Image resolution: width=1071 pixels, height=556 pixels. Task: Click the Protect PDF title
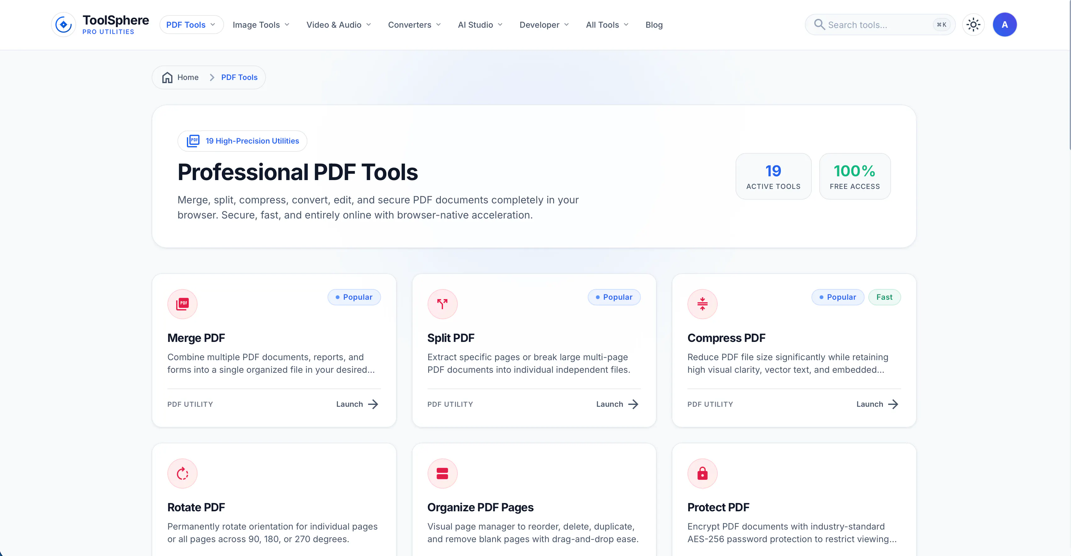(x=718, y=507)
